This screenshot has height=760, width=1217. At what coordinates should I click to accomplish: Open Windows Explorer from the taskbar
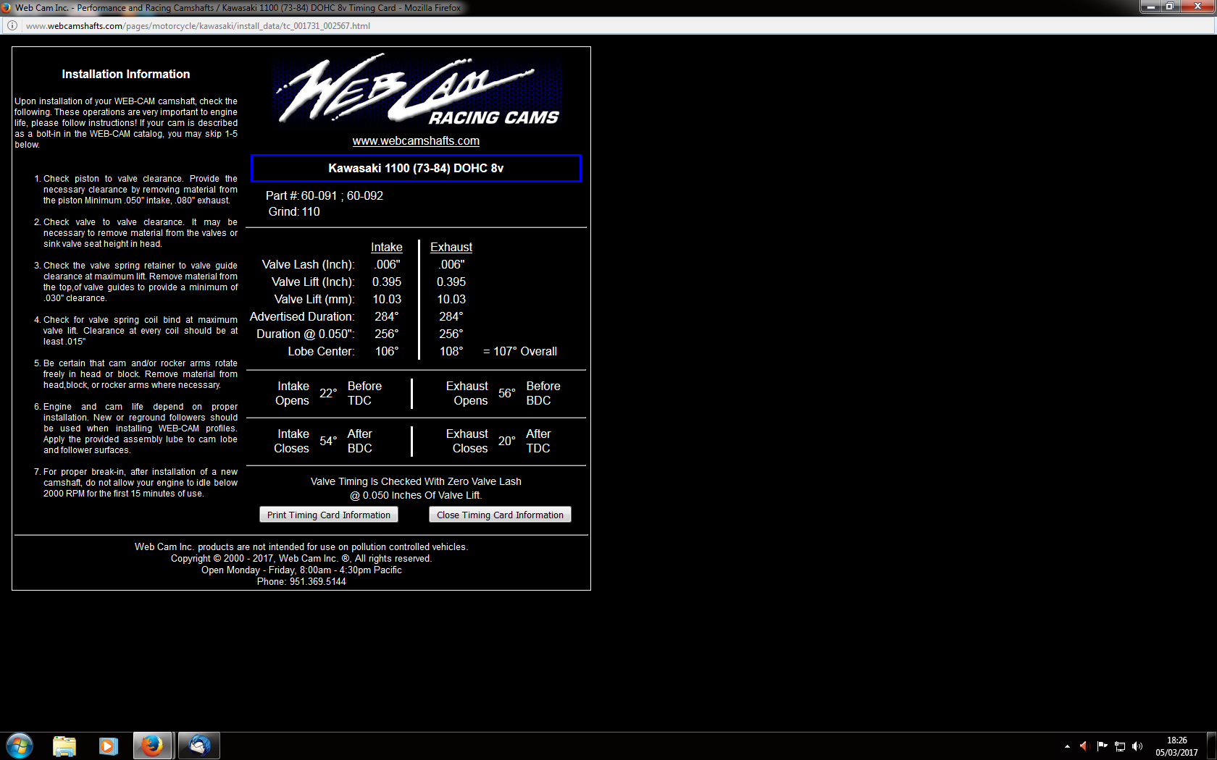tap(64, 746)
